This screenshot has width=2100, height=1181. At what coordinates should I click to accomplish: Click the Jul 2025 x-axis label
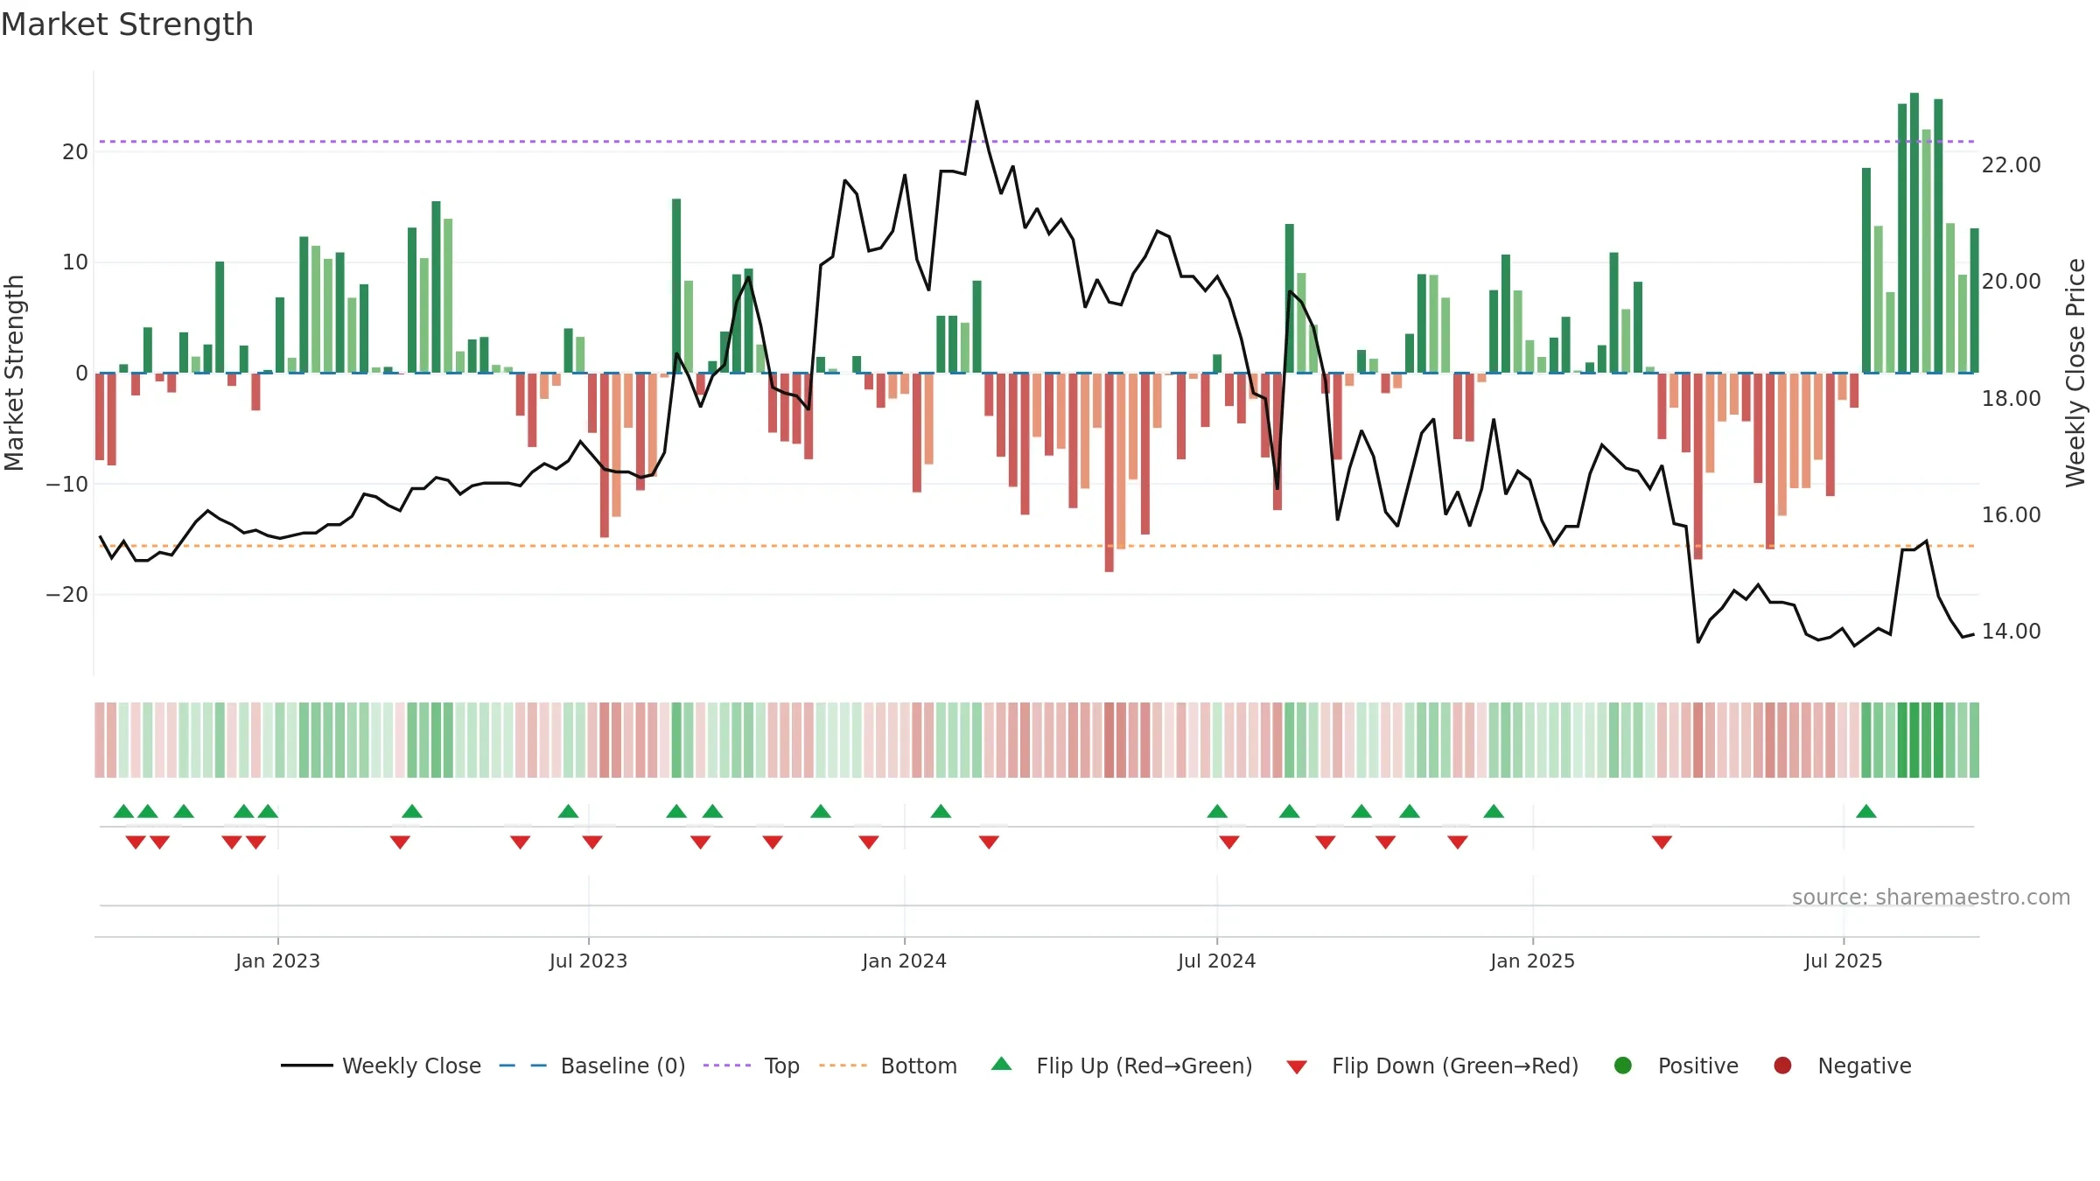1843,961
